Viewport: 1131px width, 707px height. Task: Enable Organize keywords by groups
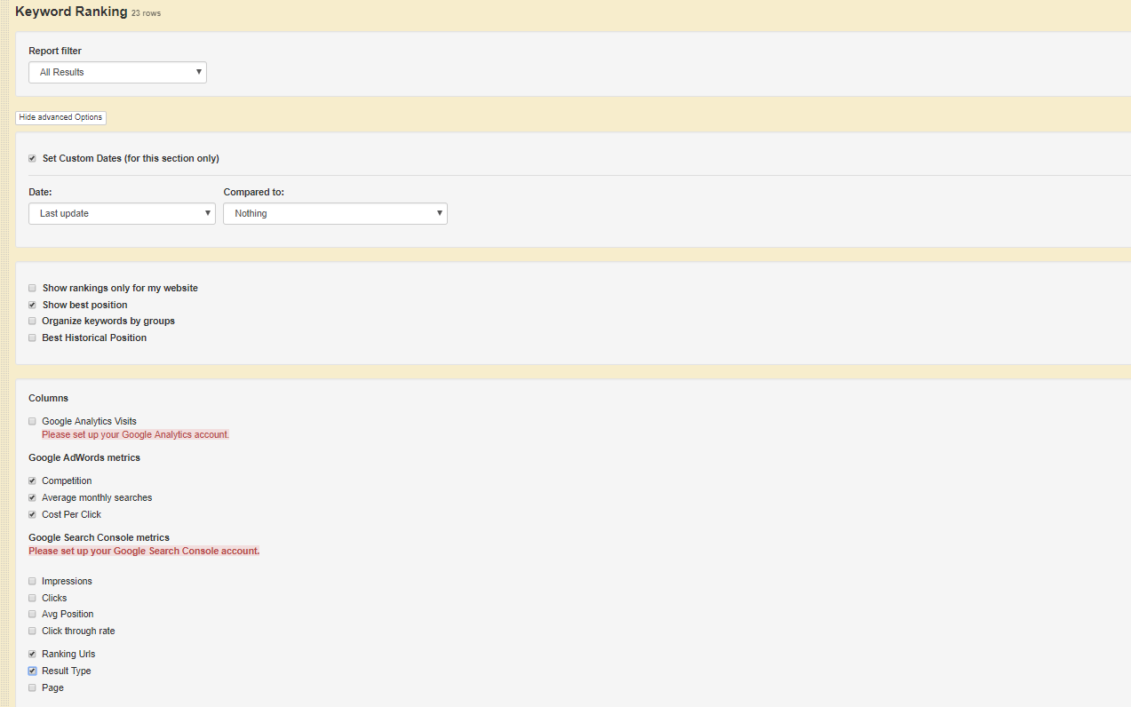(33, 322)
